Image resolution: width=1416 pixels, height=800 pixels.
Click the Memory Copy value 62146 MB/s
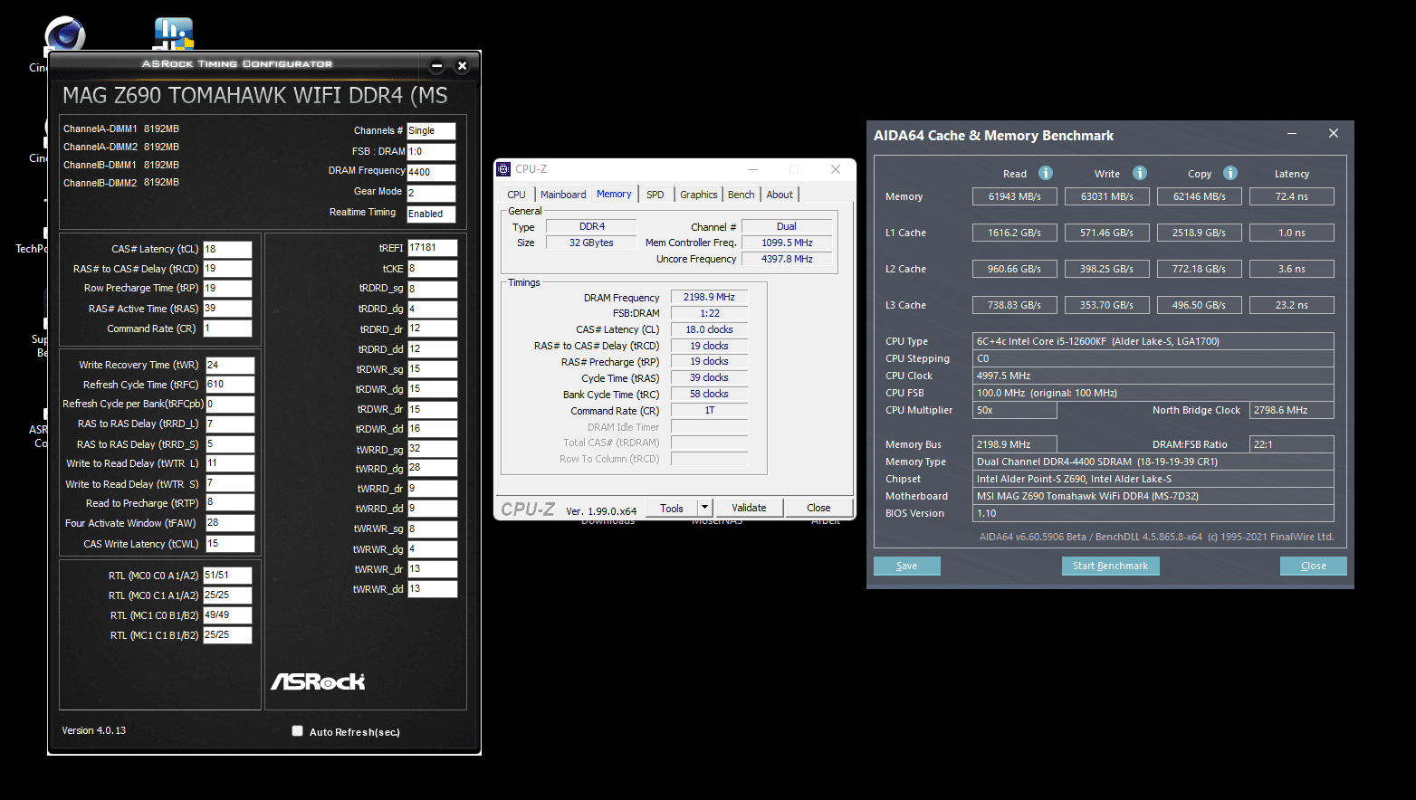[1200, 196]
